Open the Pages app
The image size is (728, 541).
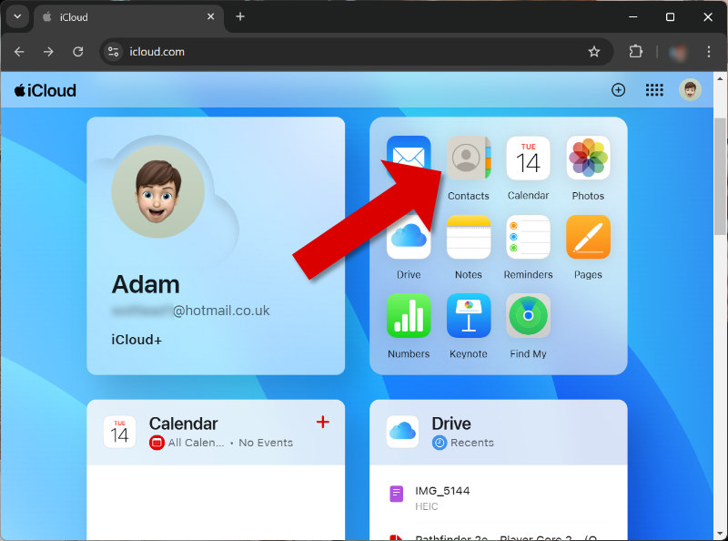pyautogui.click(x=588, y=237)
